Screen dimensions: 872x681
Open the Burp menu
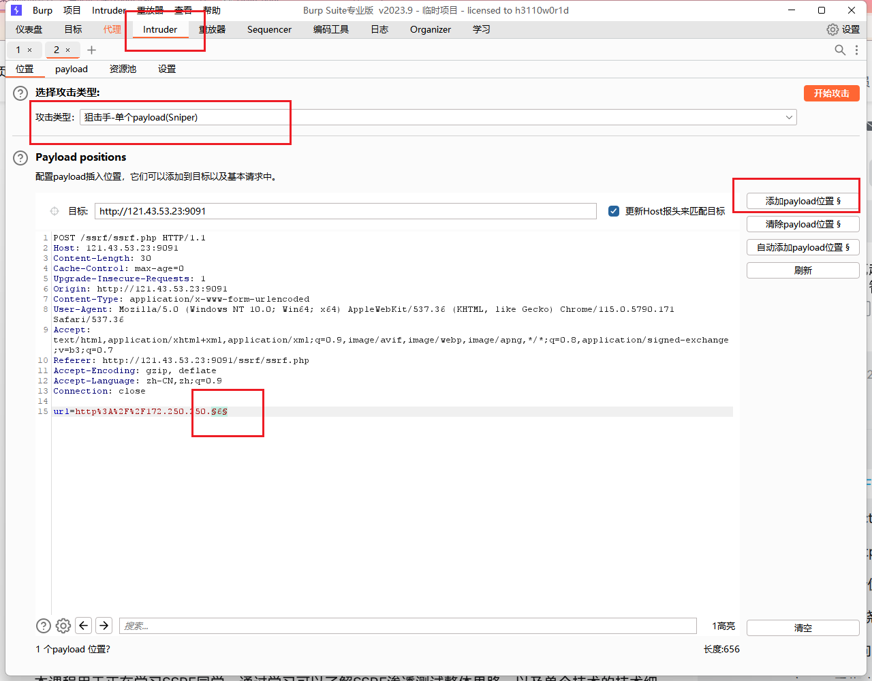(x=42, y=10)
